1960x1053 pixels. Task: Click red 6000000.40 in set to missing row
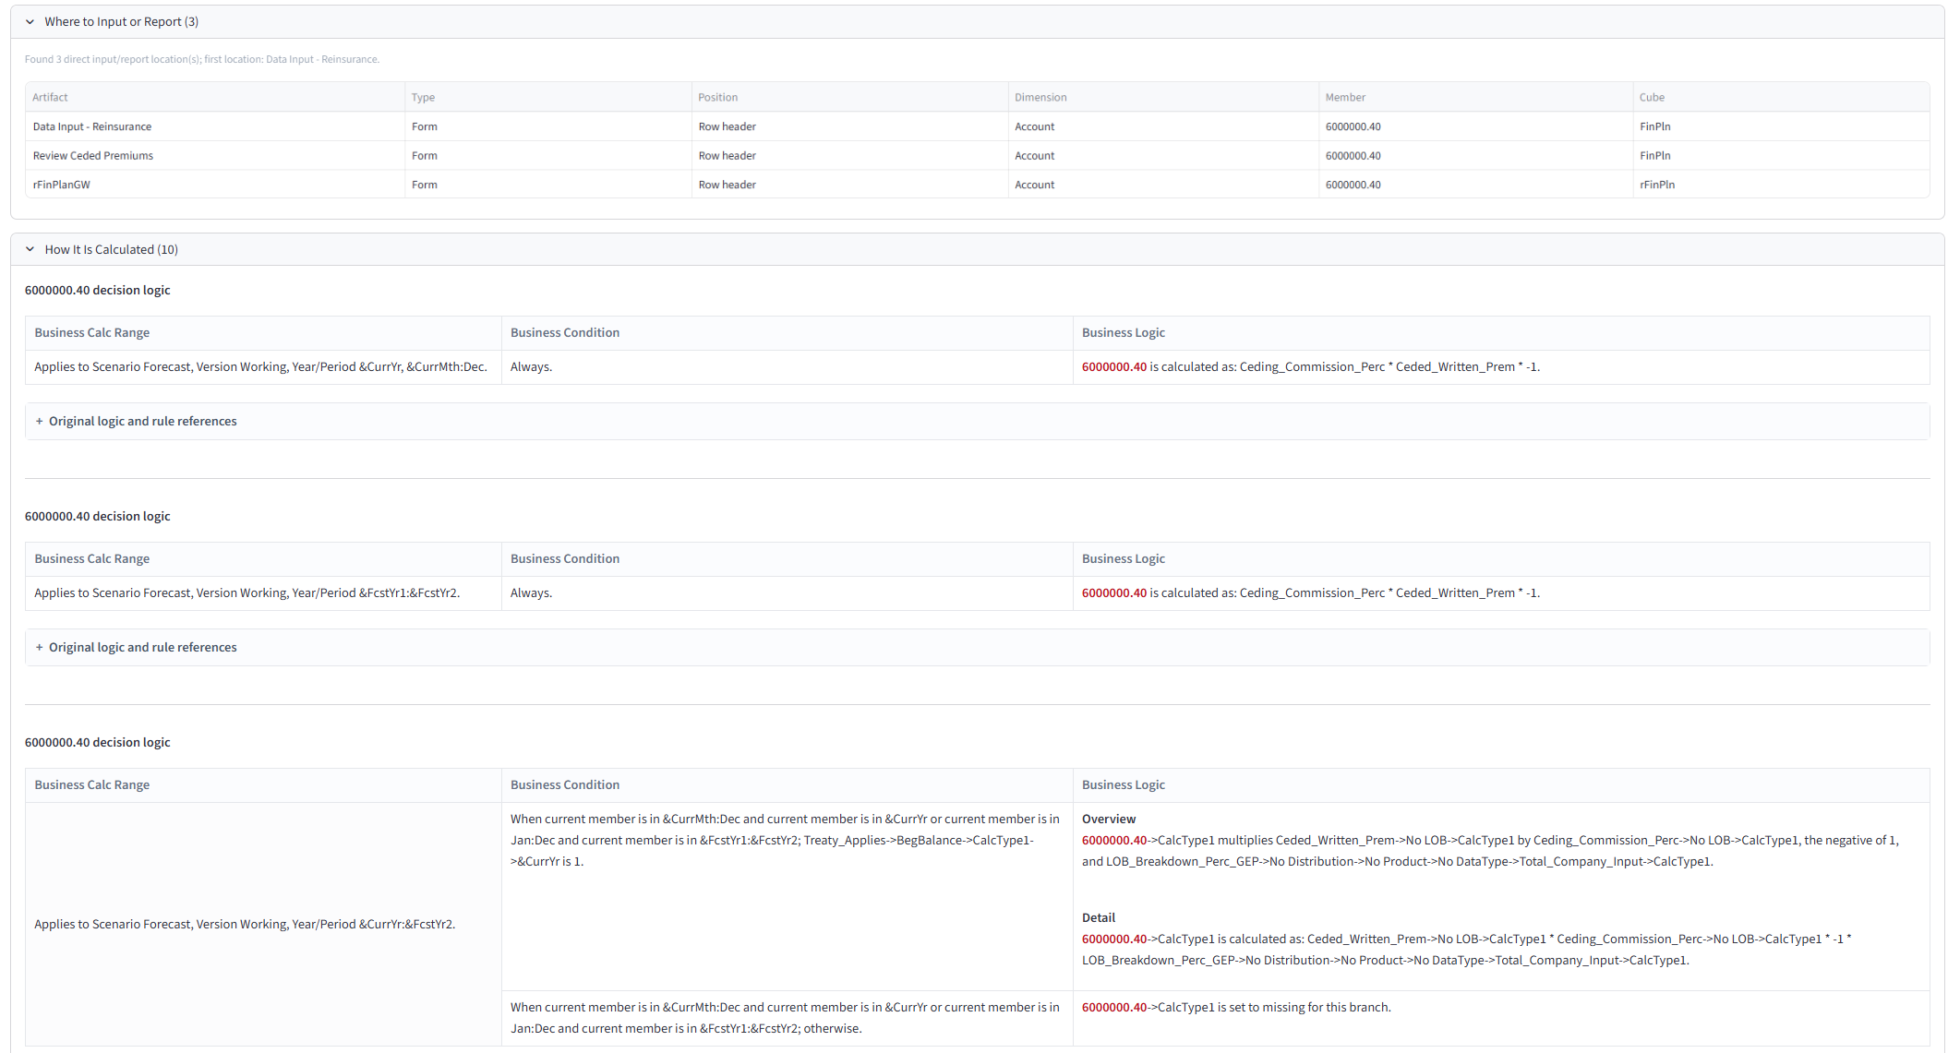click(1114, 1007)
